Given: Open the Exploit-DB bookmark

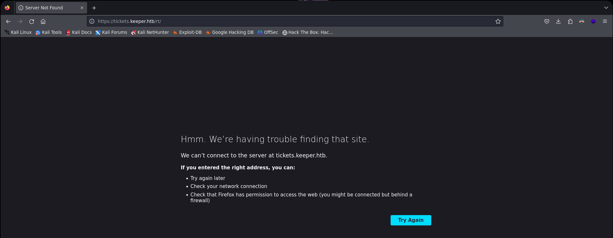Looking at the screenshot, I should pyautogui.click(x=187, y=32).
